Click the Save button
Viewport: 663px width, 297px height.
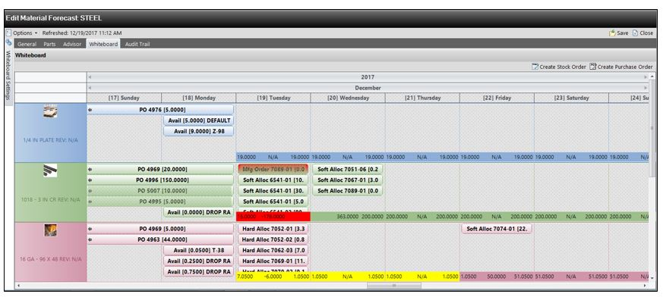point(619,33)
